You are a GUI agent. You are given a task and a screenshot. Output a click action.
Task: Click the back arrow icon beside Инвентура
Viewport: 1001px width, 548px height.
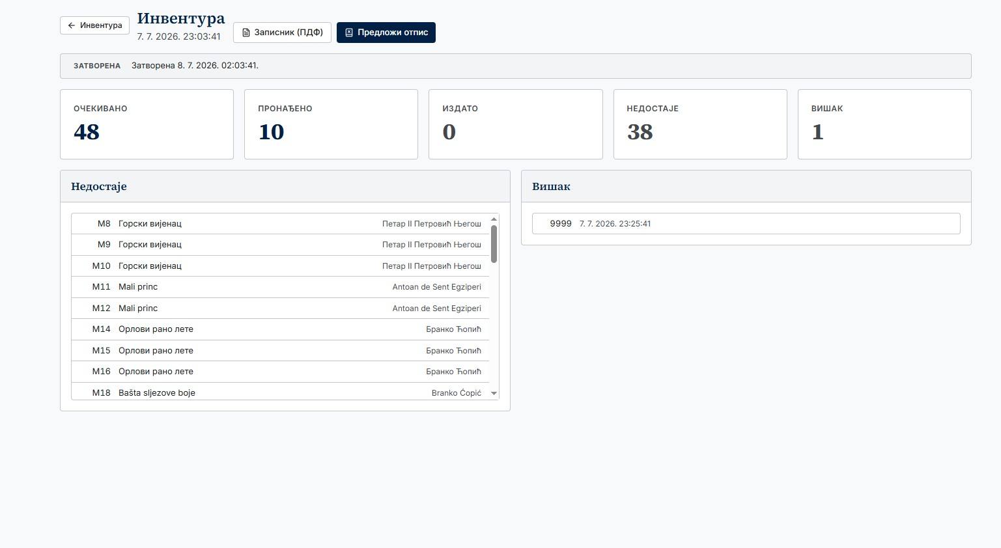[x=72, y=25]
